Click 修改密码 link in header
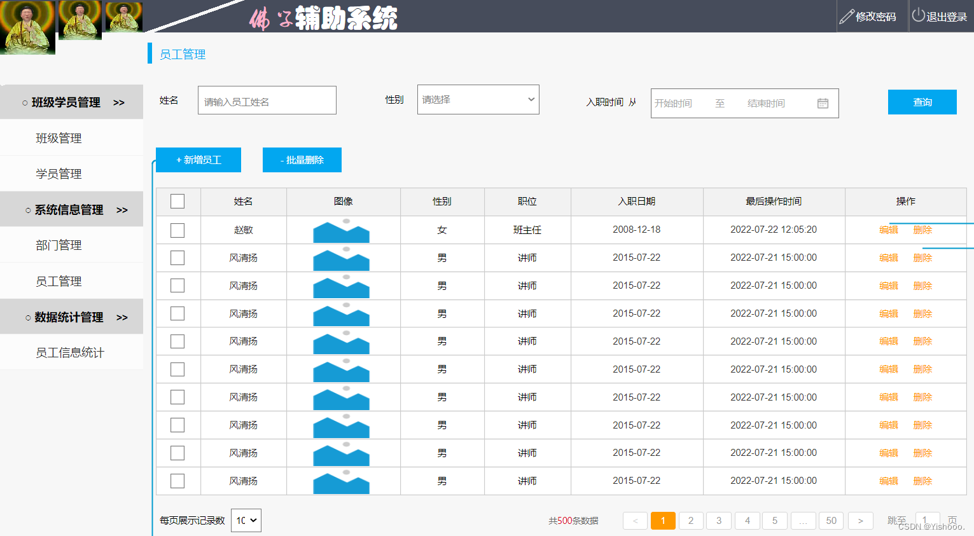This screenshot has height=536, width=974. point(875,17)
